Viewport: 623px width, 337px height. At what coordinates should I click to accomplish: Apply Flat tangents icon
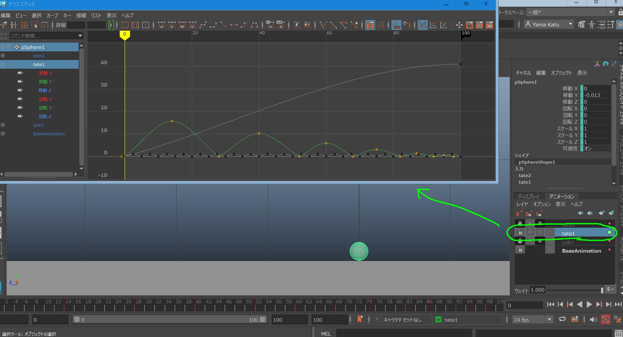click(234, 25)
